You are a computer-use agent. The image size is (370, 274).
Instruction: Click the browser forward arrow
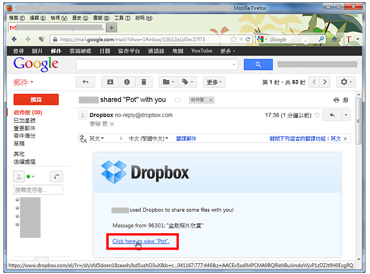point(28,39)
